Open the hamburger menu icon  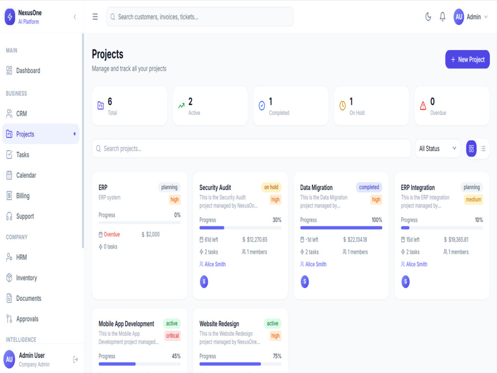[x=95, y=17]
